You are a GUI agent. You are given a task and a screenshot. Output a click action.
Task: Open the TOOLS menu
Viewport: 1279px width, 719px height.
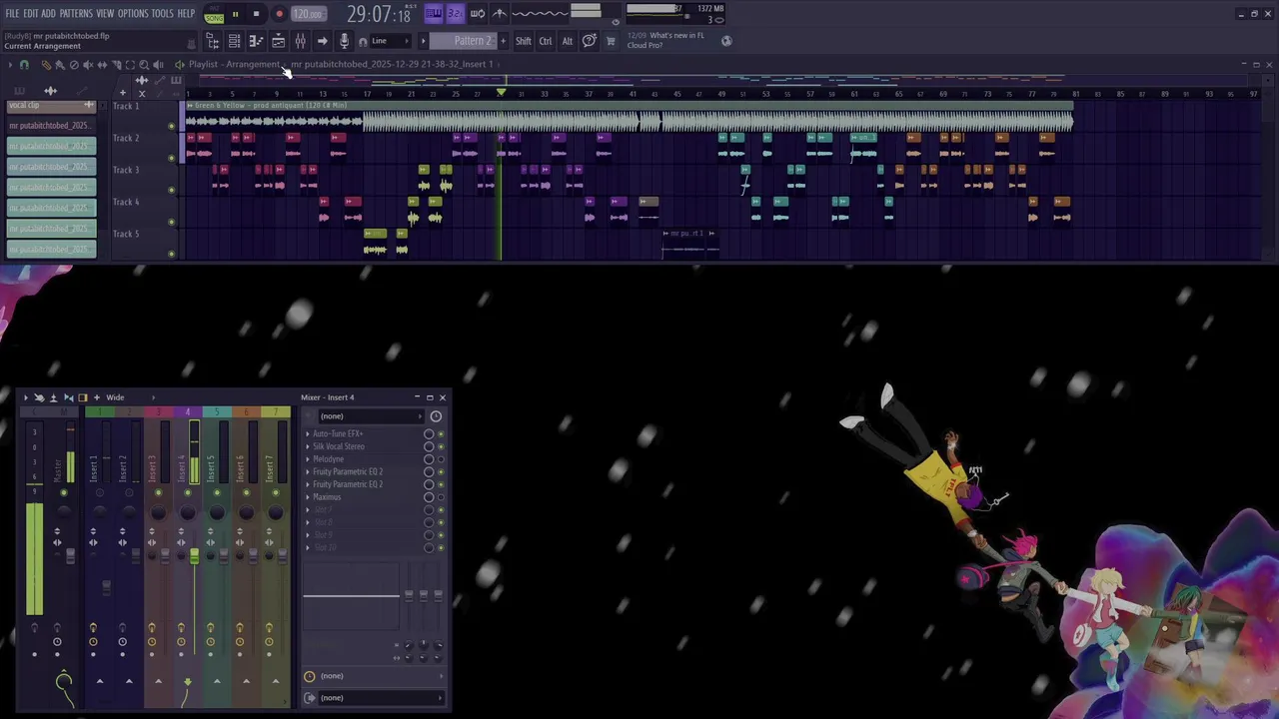coord(163,13)
